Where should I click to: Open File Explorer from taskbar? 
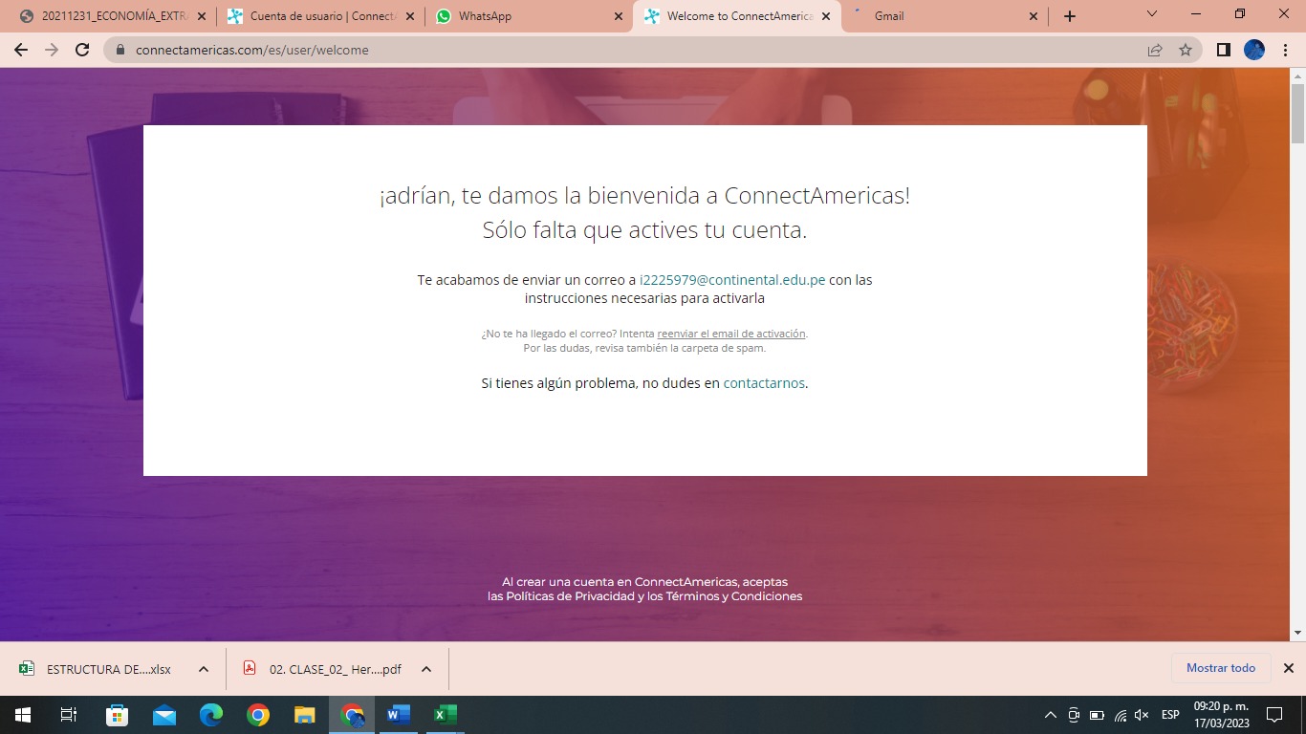coord(304,715)
